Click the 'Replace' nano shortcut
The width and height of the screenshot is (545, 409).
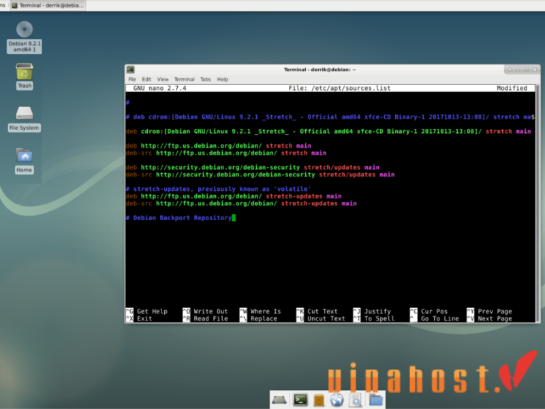(259, 318)
